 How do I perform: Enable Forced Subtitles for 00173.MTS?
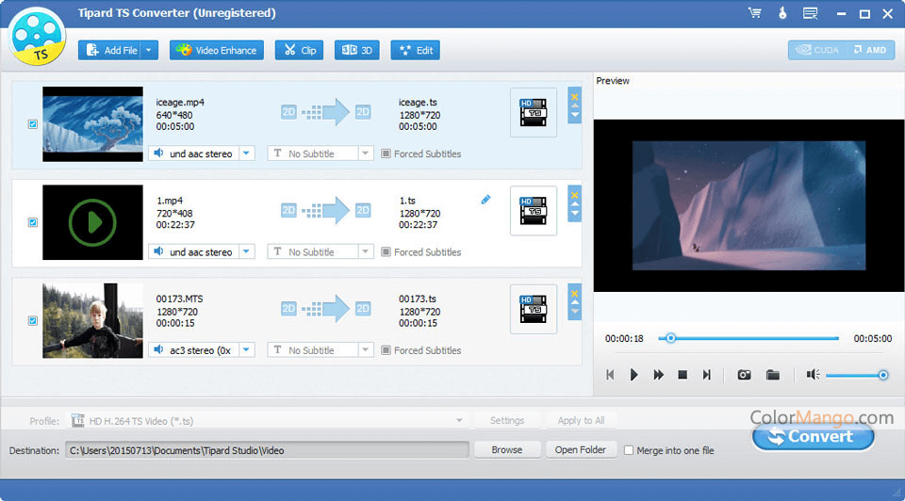point(386,350)
